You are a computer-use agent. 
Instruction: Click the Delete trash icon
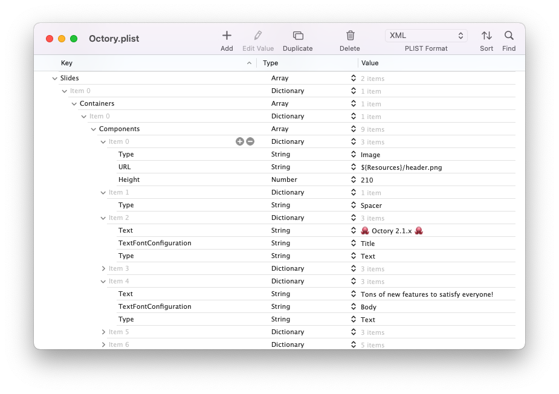click(350, 35)
